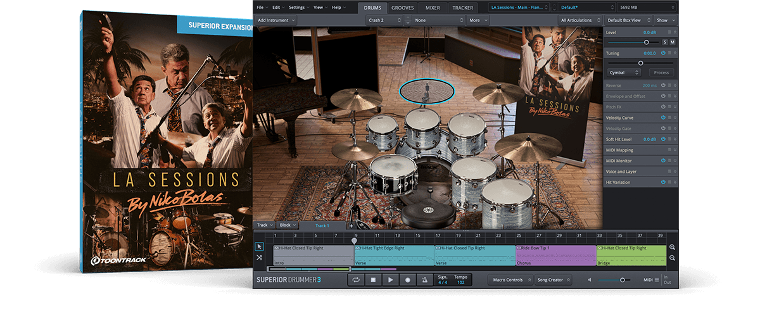Toggle the Hit Variation power button
This screenshot has width=760, height=309.
[663, 182]
